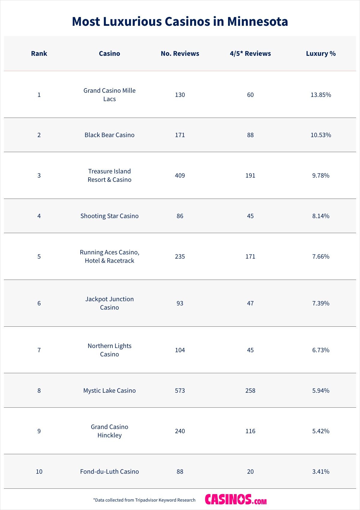Click the Luxury % column header
Image resolution: width=360 pixels, height=510 pixels.
tap(321, 53)
